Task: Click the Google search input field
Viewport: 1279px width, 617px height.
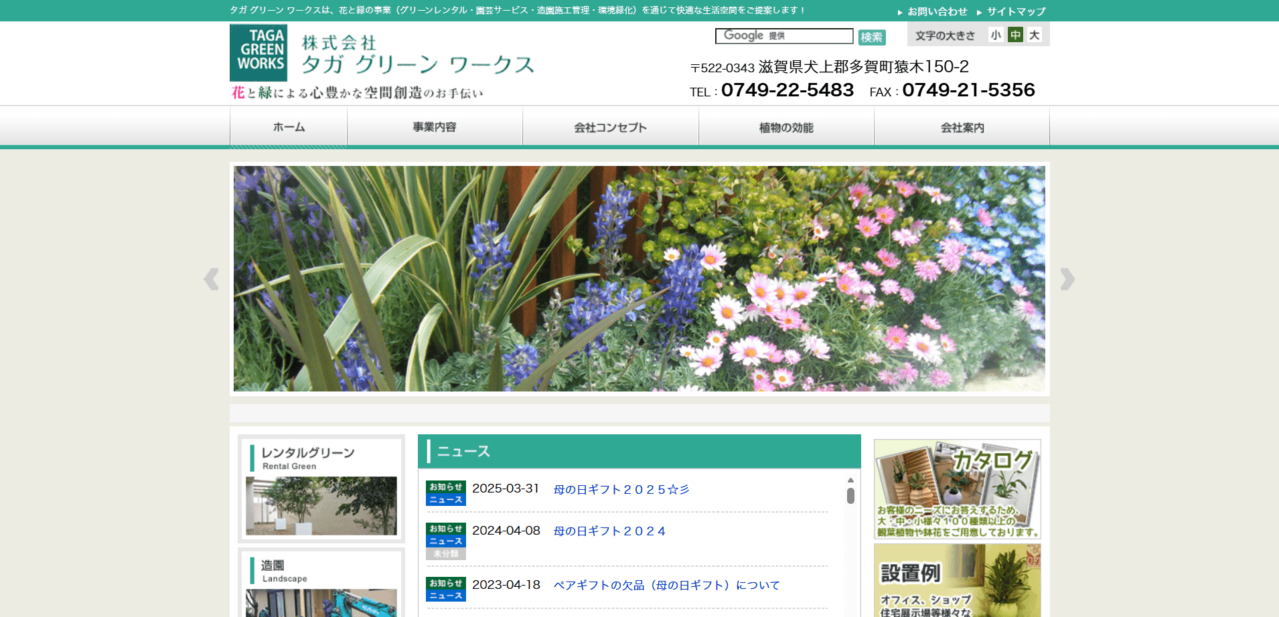Action: pos(783,36)
